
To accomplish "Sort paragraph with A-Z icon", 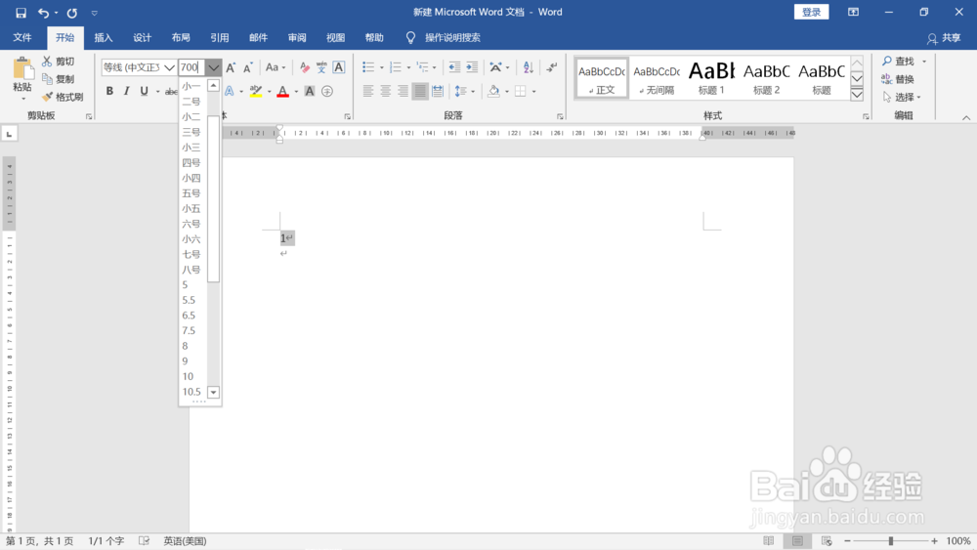I will (529, 67).
